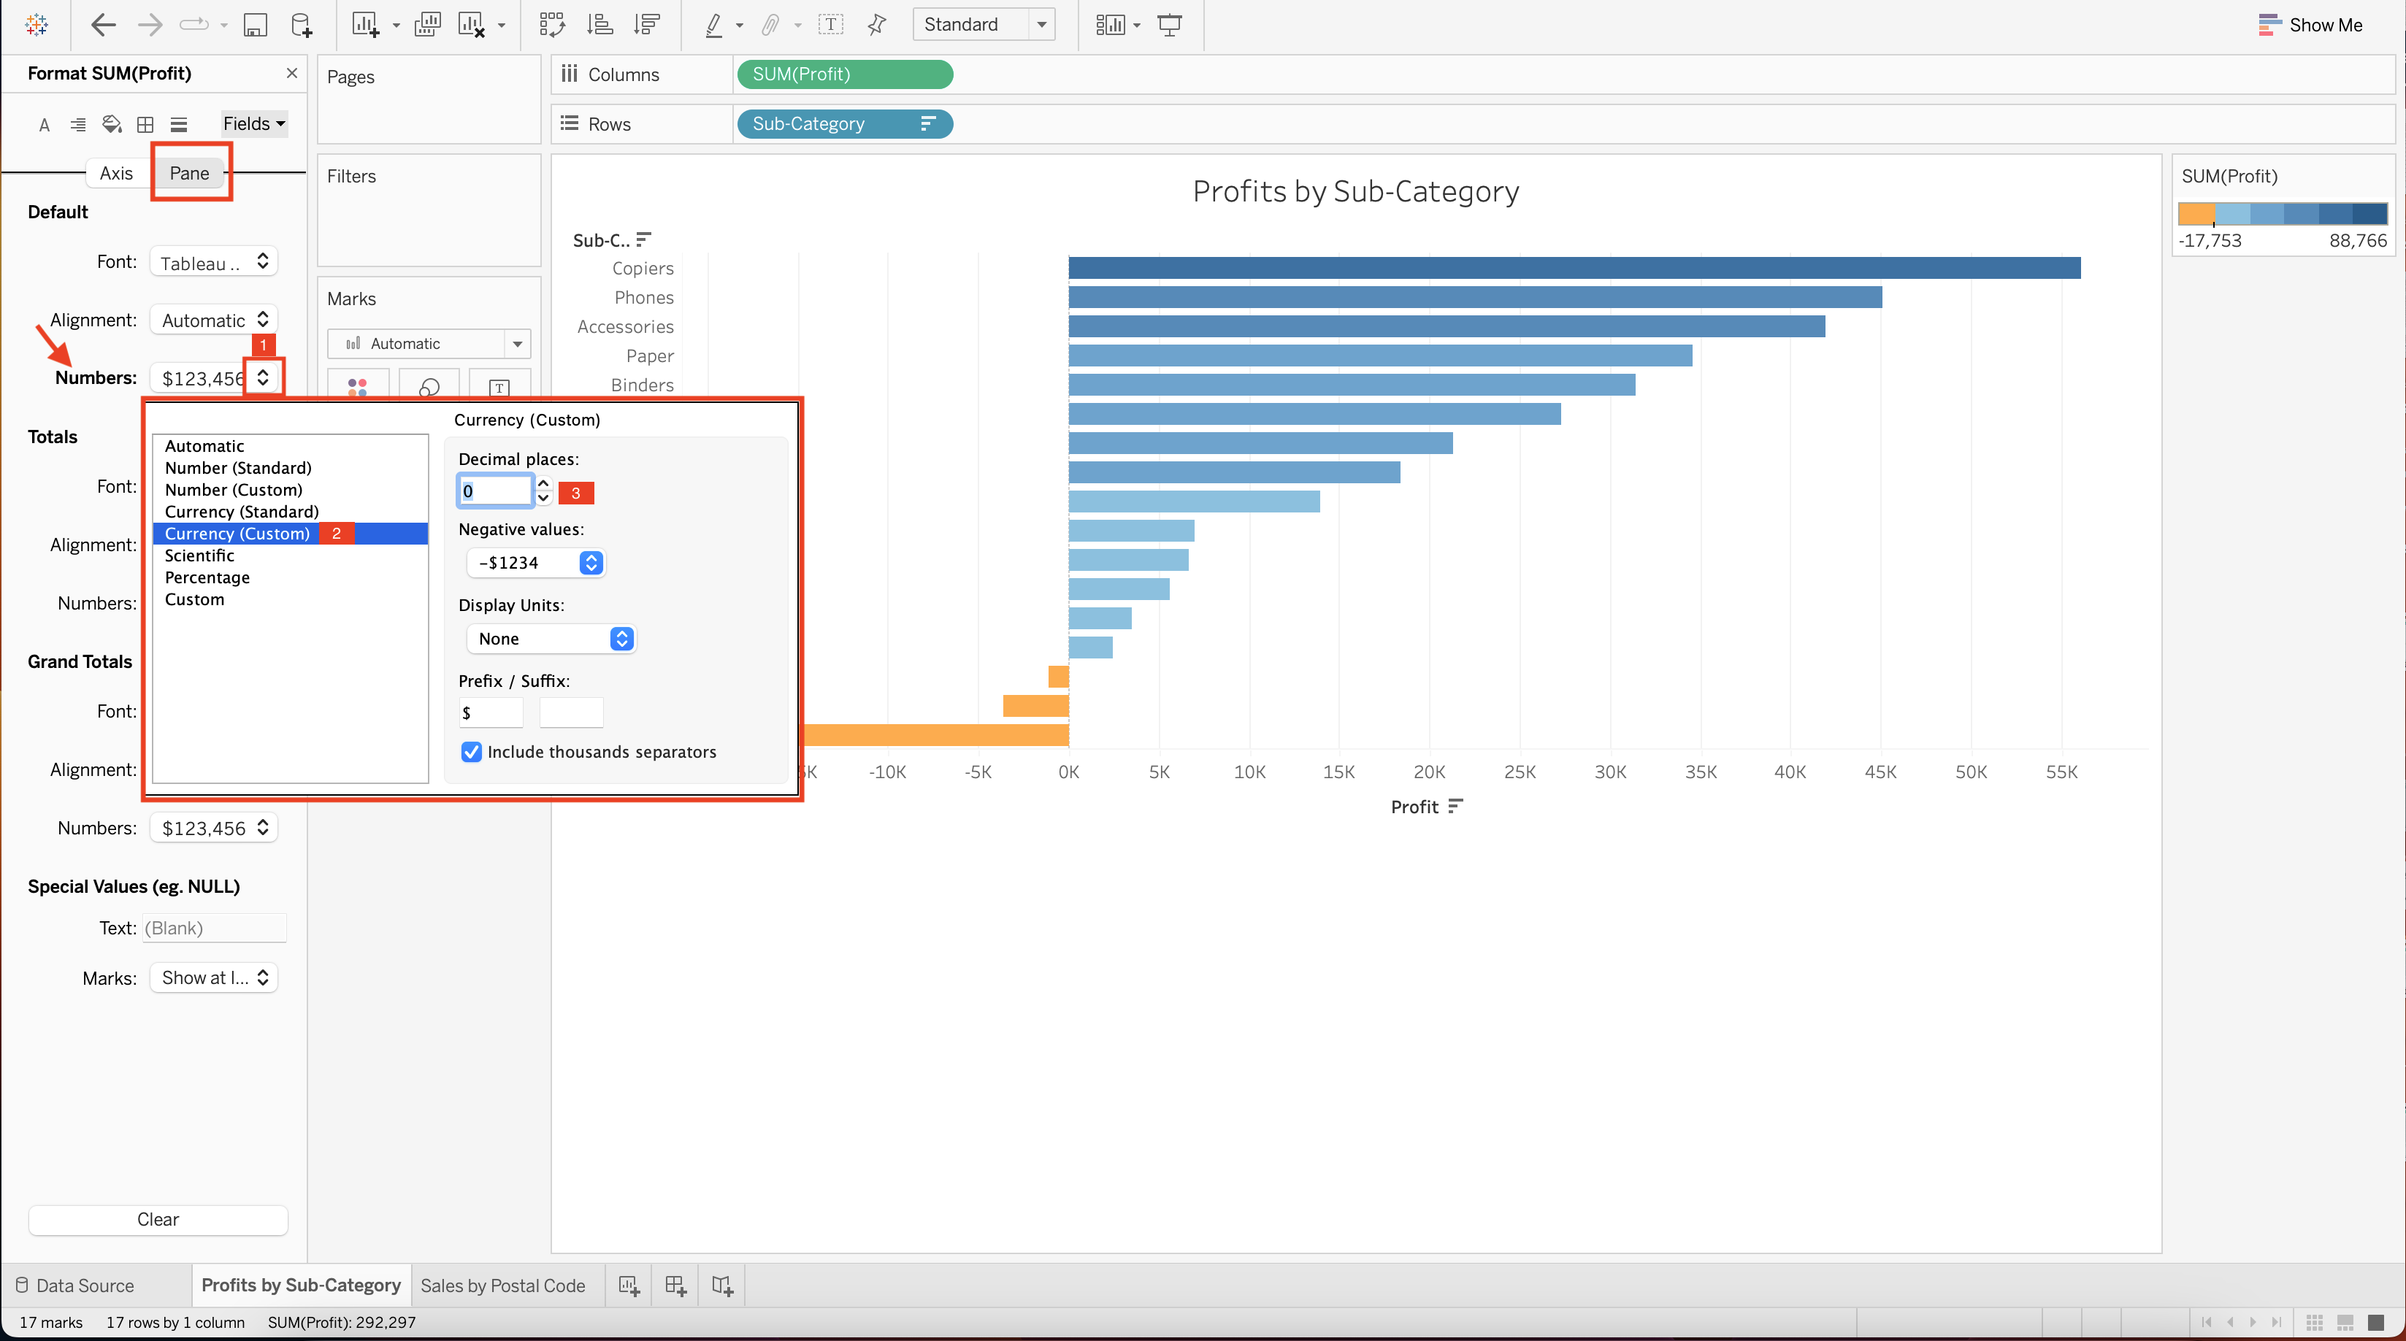Select the Shading paint bucket in Format panel
The image size is (2406, 1341).
point(112,124)
